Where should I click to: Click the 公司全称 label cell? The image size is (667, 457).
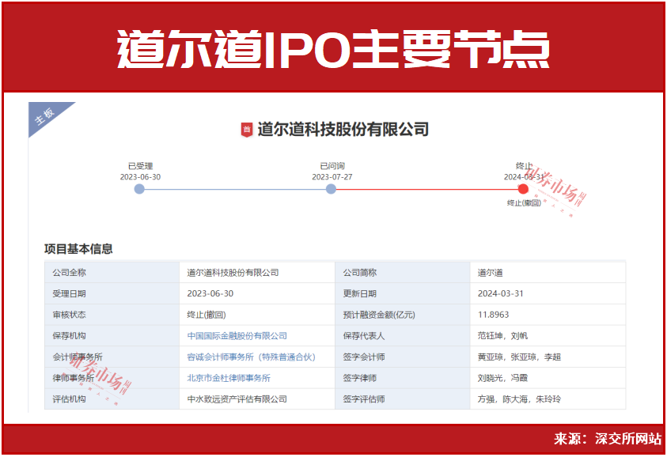112,273
